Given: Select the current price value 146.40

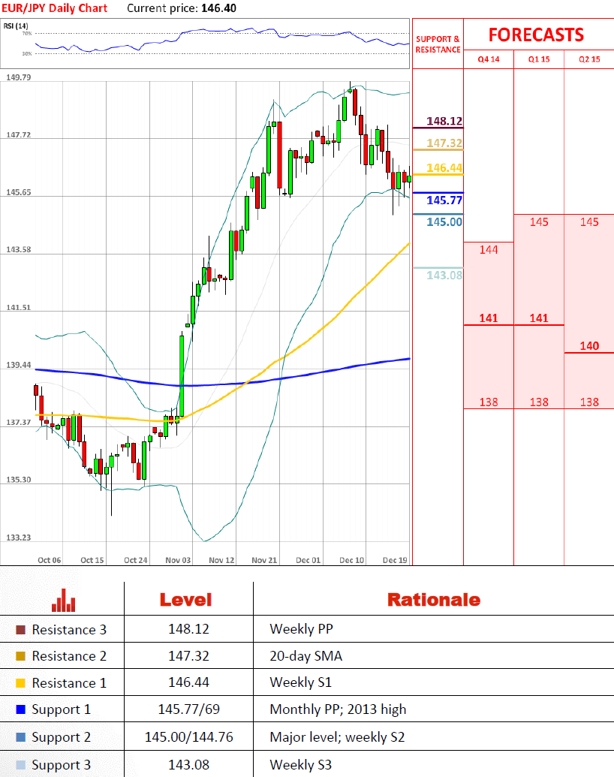Looking at the screenshot, I should (218, 8).
